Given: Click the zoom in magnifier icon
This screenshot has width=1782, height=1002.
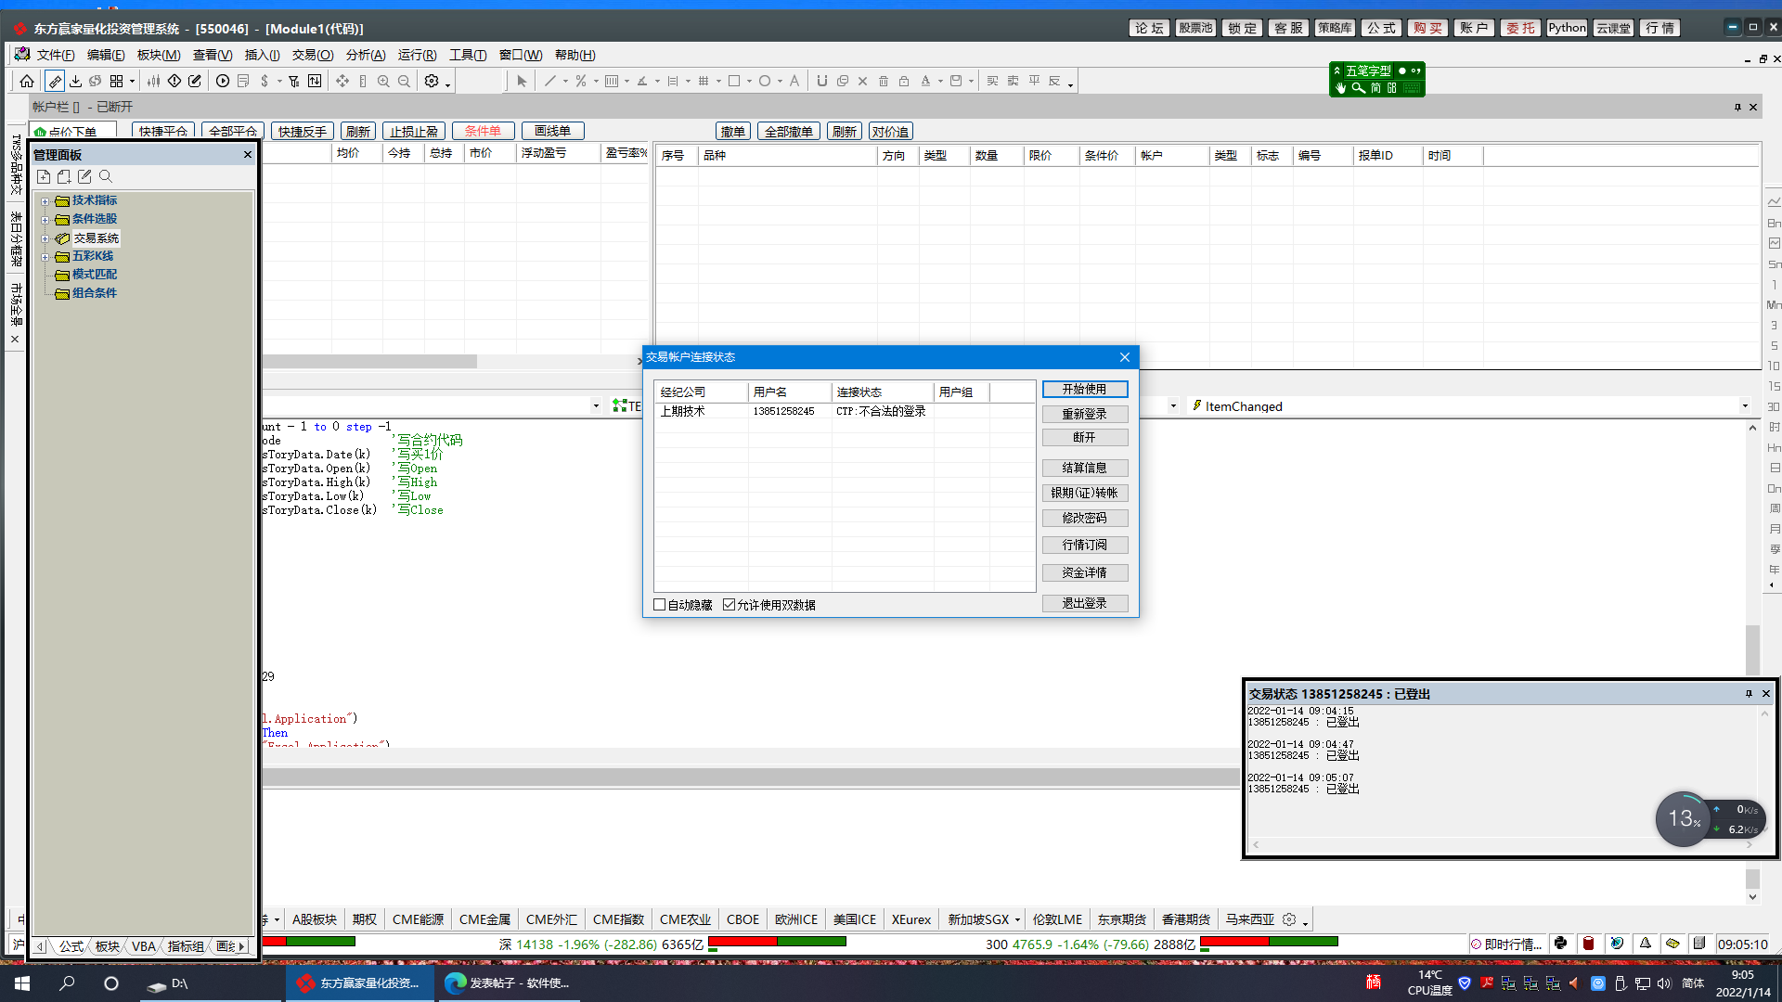Looking at the screenshot, I should tap(383, 82).
